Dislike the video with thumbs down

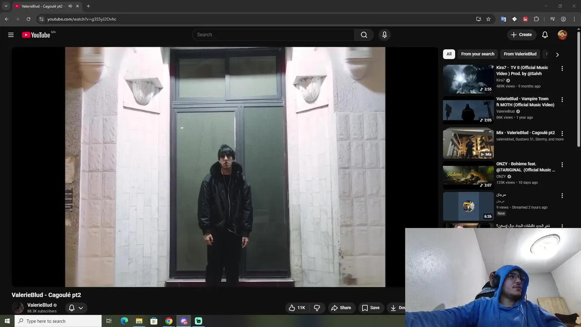pyautogui.click(x=317, y=308)
